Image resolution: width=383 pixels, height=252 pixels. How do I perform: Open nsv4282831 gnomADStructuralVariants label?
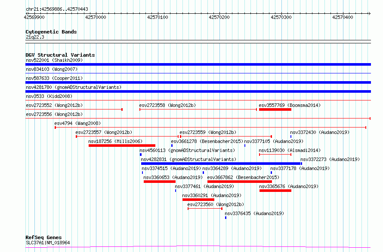(x=188, y=159)
